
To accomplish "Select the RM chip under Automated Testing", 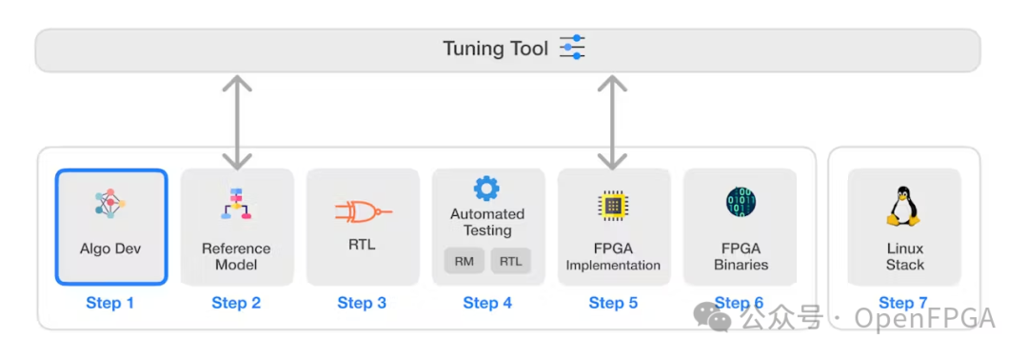I will (x=465, y=261).
